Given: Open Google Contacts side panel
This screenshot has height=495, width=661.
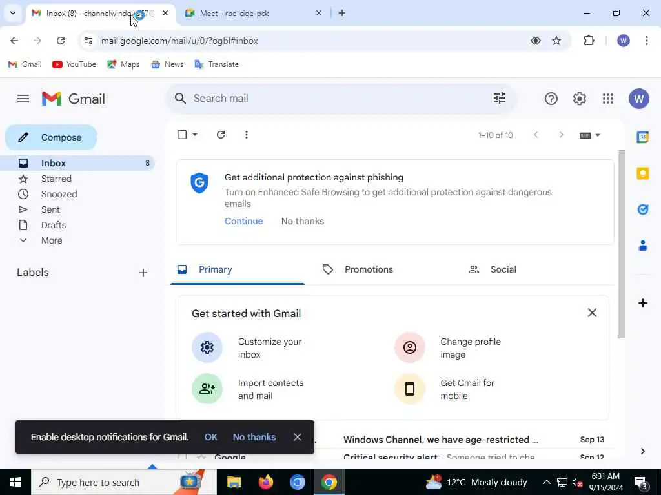Looking at the screenshot, I should (x=642, y=246).
